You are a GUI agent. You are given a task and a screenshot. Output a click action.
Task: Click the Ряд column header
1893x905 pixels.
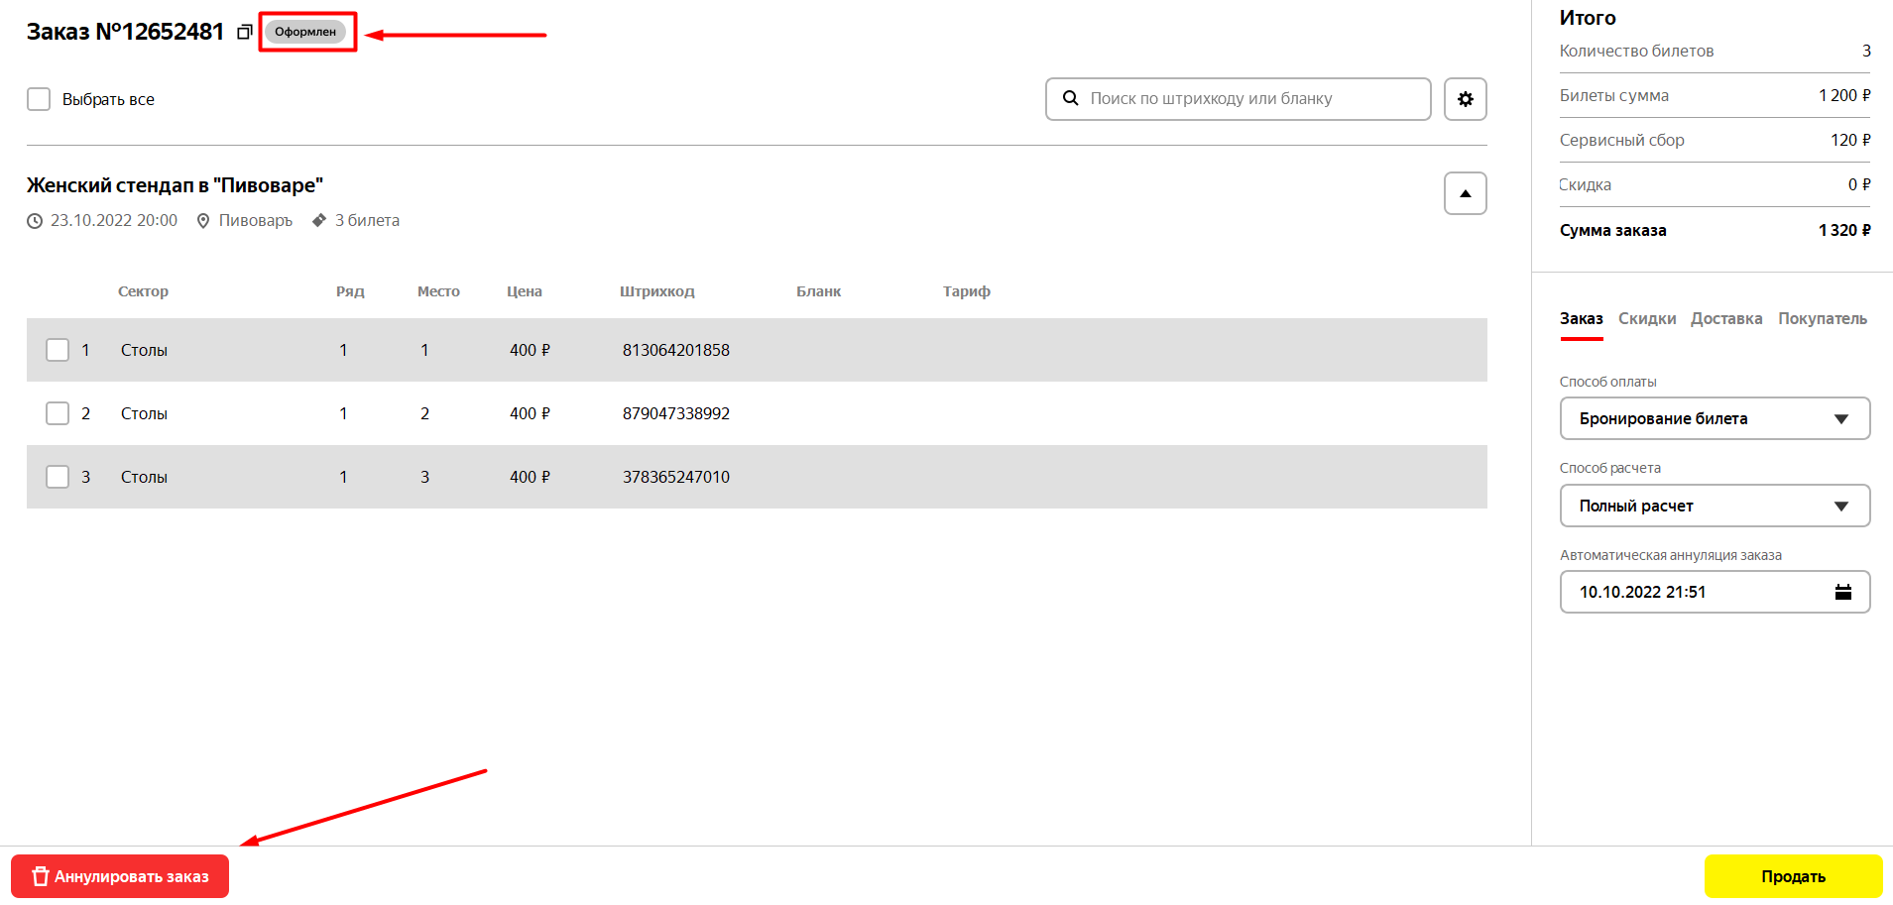[x=350, y=291]
